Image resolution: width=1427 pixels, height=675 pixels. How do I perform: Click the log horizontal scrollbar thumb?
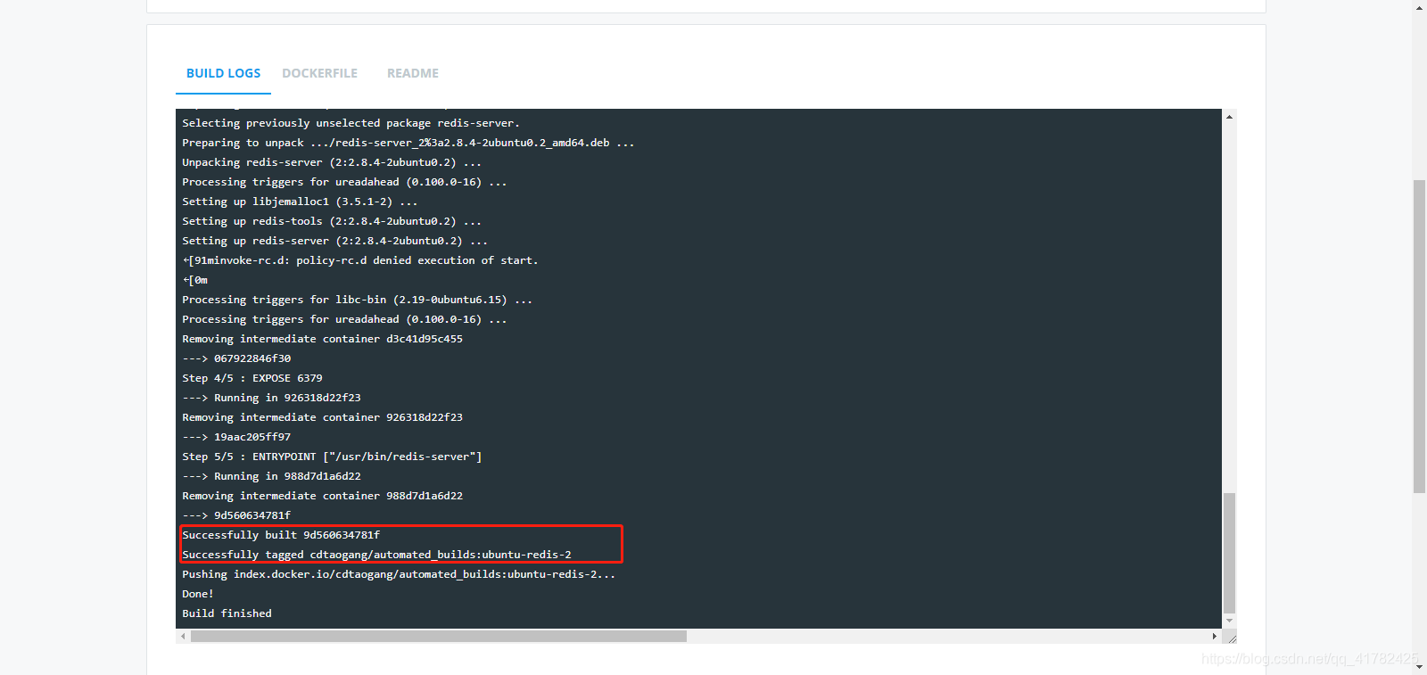(x=439, y=637)
